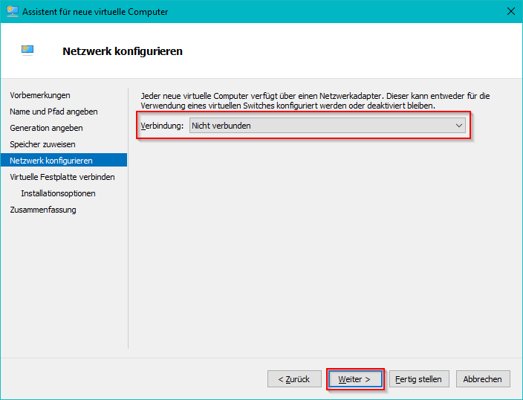Viewport: 523px width, 400px height.
Task: Go to the Vorbemerkungen step in sidebar
Action: click(40, 95)
